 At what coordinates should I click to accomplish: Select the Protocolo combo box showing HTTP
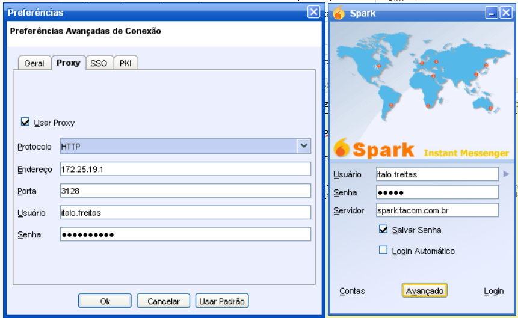pyautogui.click(x=185, y=146)
